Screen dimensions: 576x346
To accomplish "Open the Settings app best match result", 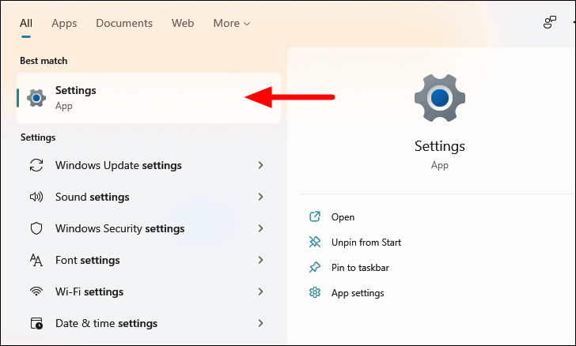I will click(x=149, y=98).
